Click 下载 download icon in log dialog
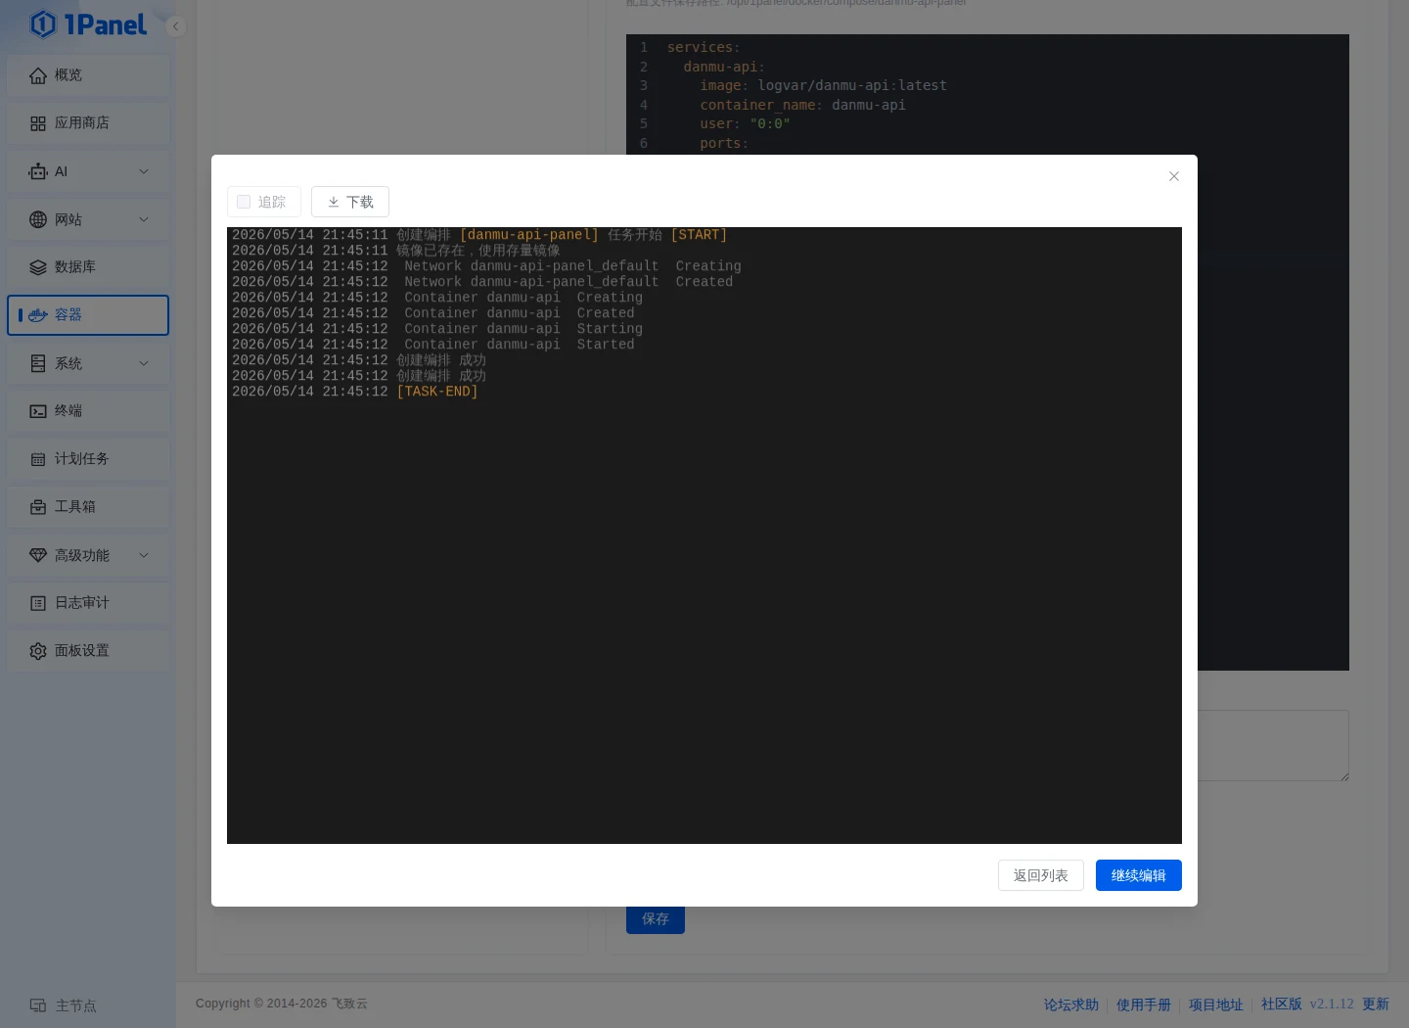The height and width of the screenshot is (1028, 1409). 334,202
